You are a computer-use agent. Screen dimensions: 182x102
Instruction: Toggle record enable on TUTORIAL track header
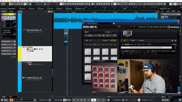pos(28,49)
